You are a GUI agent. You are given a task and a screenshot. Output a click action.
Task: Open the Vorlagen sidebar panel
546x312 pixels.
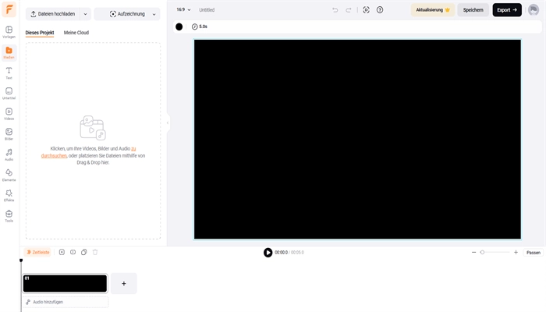point(9,32)
